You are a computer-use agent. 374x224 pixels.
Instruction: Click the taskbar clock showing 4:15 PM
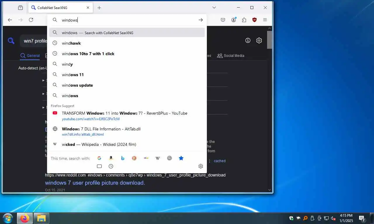(x=346, y=218)
